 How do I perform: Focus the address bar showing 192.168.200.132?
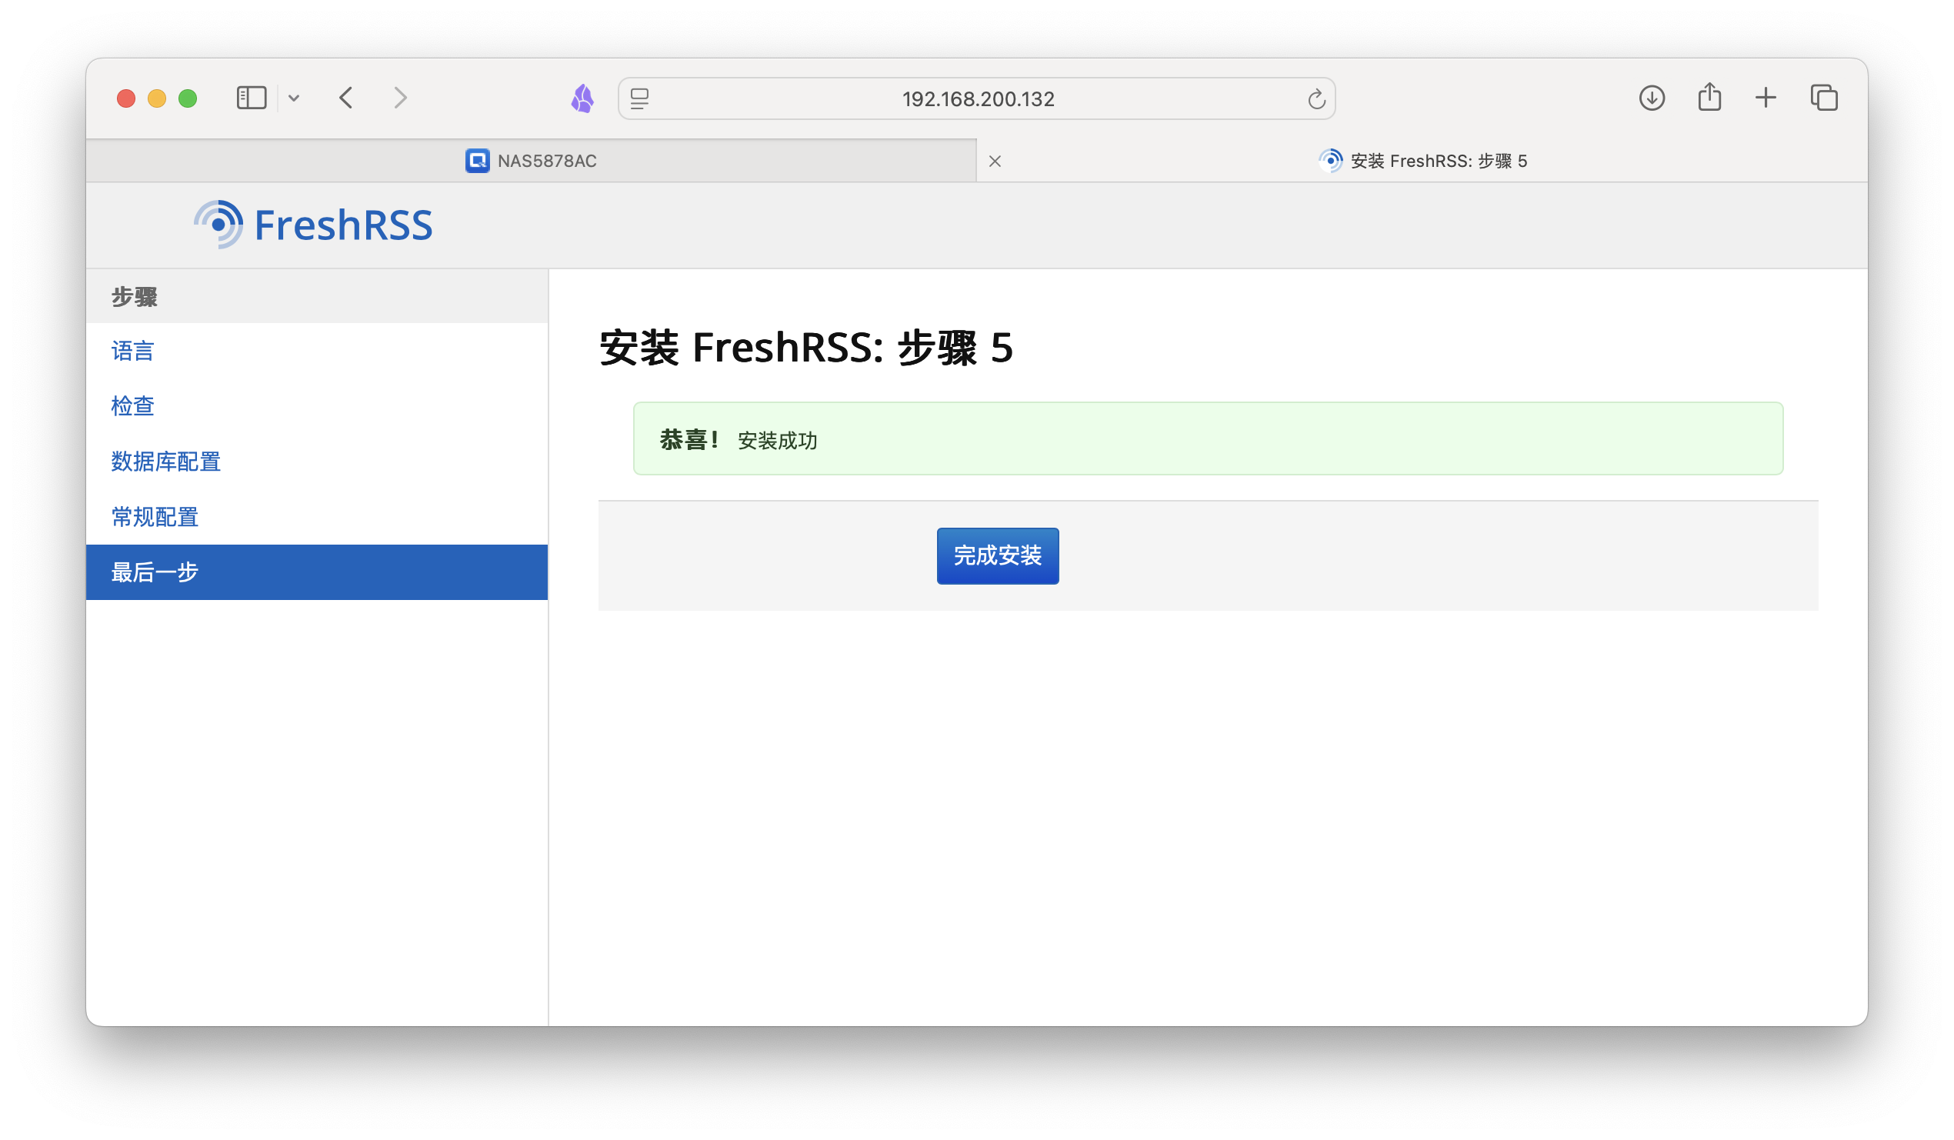pyautogui.click(x=977, y=98)
